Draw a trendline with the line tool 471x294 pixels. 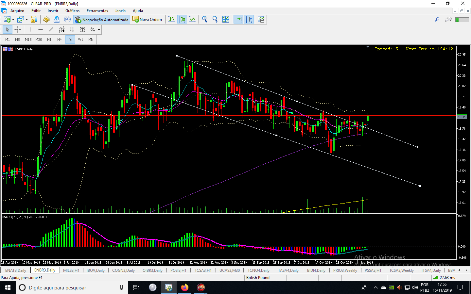[51, 30]
